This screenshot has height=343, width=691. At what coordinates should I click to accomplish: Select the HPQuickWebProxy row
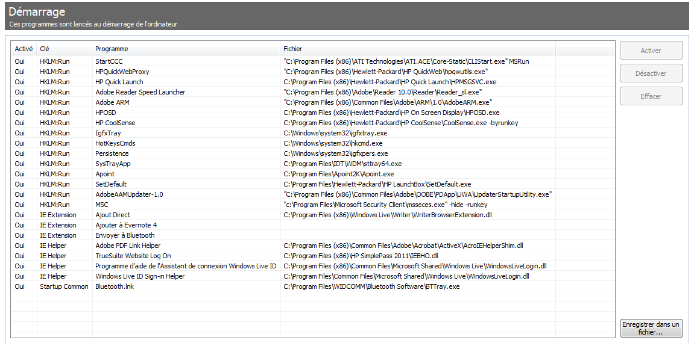[x=122, y=72]
